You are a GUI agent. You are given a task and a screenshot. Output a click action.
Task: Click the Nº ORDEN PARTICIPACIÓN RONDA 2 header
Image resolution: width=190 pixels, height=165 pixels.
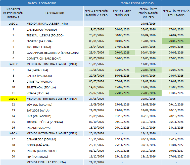pyautogui.click(x=13, y=13)
